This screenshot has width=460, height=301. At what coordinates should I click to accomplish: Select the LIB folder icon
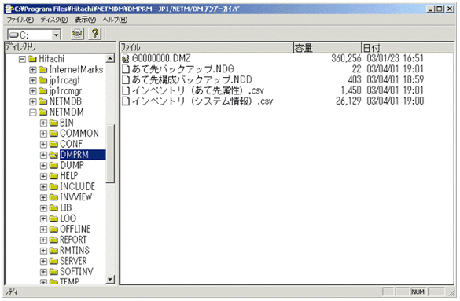[x=53, y=208]
